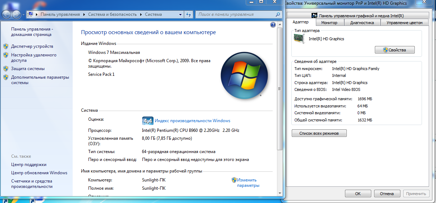The width and height of the screenshot is (436, 203).
Task: Click the control panel icon in address bar
Action: (31, 14)
